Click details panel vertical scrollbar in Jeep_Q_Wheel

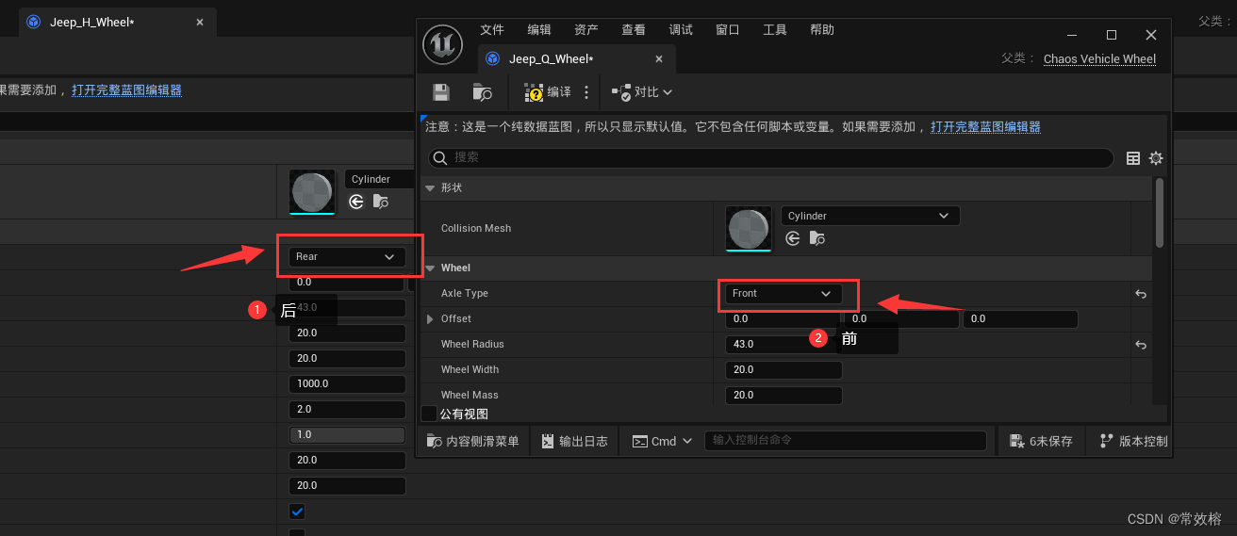pos(1160,213)
